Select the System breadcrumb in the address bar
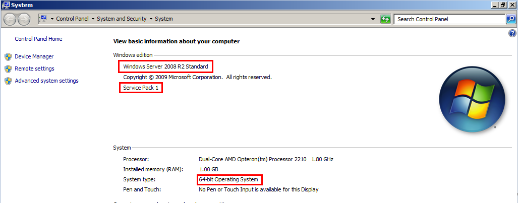The width and height of the screenshot is (518, 203). click(164, 19)
